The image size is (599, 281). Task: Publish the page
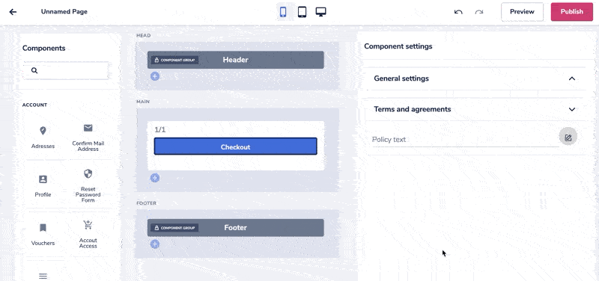[571, 12]
